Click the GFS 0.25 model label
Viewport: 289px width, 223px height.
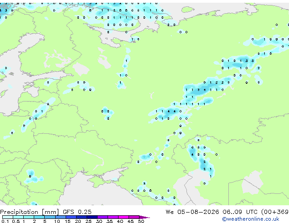[77, 212]
